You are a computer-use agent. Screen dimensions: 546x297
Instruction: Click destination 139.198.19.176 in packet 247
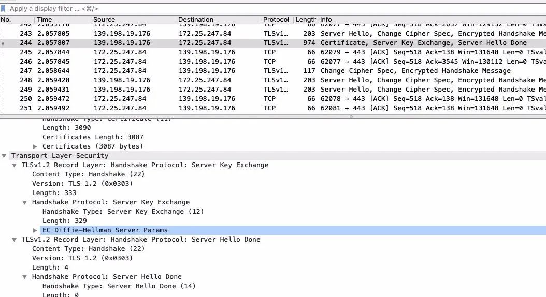207,70
